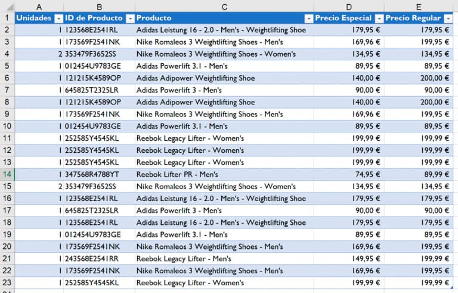Select the 149,95 € special price
This screenshot has height=293, width=458.
click(349, 258)
